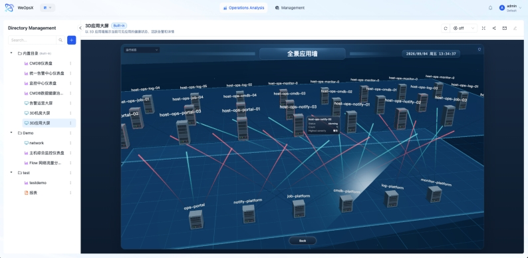Click the envelope mail icon

point(505,29)
